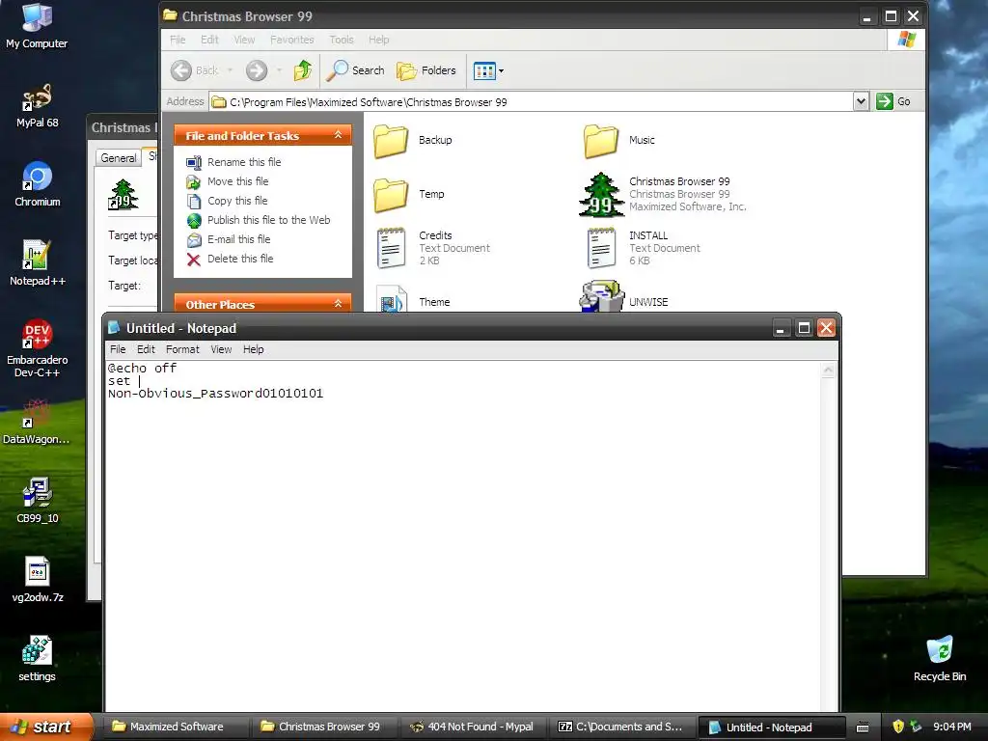The width and height of the screenshot is (988, 741).
Task: Switch to 404 Not Found - Mypal taskbar button
Action: [473, 727]
